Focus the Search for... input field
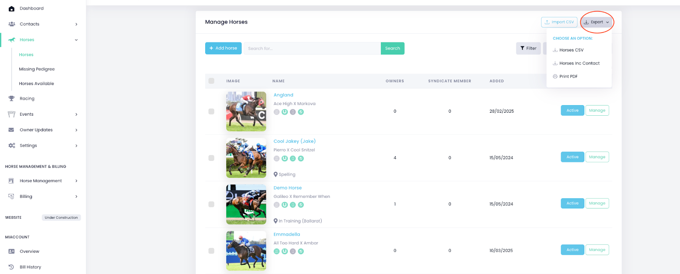 [x=312, y=49]
